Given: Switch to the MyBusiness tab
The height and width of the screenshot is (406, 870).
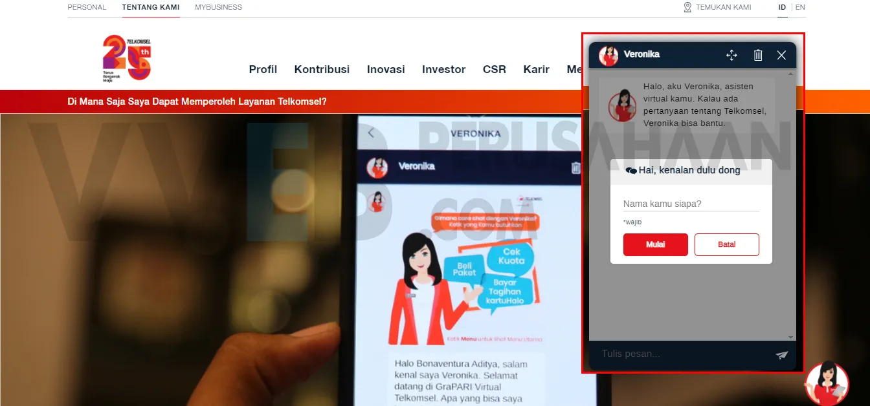Looking at the screenshot, I should (x=218, y=7).
